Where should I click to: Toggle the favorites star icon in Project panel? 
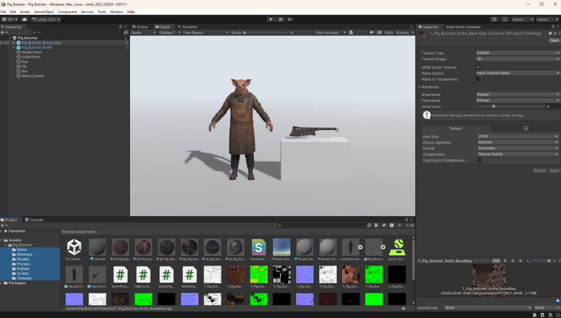click(x=399, y=225)
